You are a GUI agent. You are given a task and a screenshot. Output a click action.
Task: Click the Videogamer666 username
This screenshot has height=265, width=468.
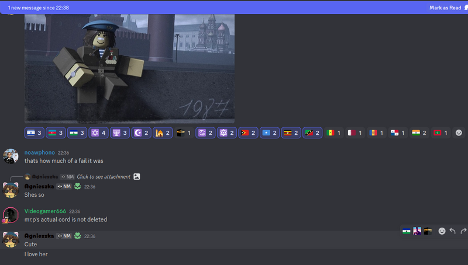[x=45, y=211]
